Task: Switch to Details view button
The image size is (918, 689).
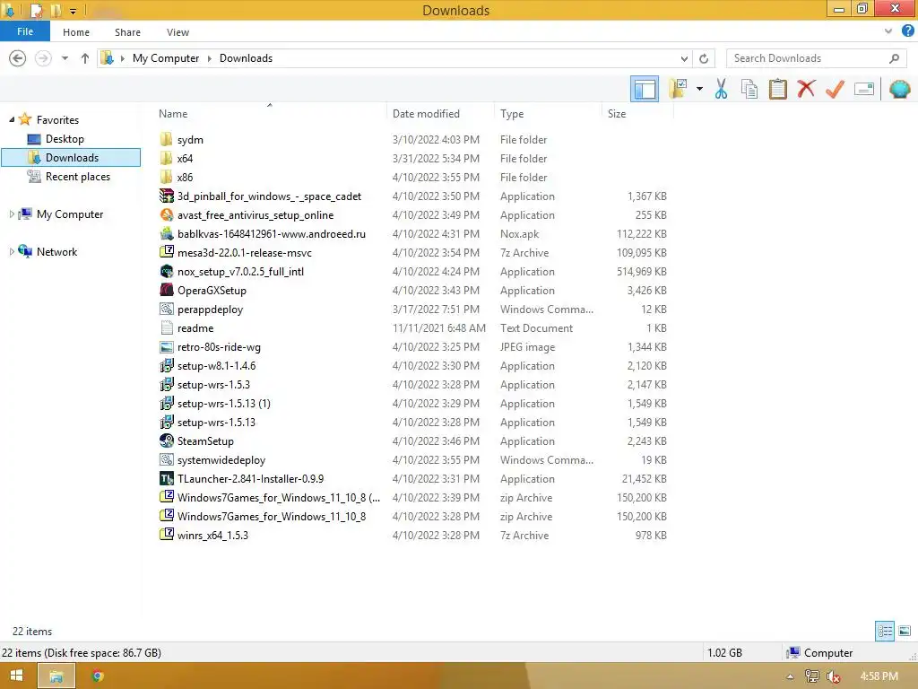Action: [885, 631]
